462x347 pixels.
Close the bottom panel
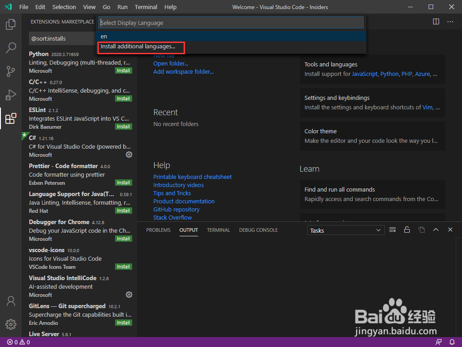coord(450,230)
